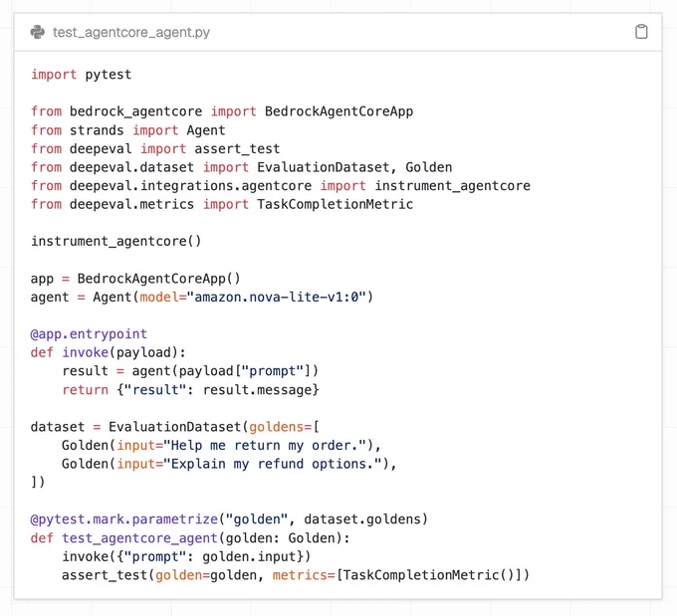This screenshot has height=616, width=677.
Task: Click the '@app.entrypoint' decorator
Action: pos(89,334)
